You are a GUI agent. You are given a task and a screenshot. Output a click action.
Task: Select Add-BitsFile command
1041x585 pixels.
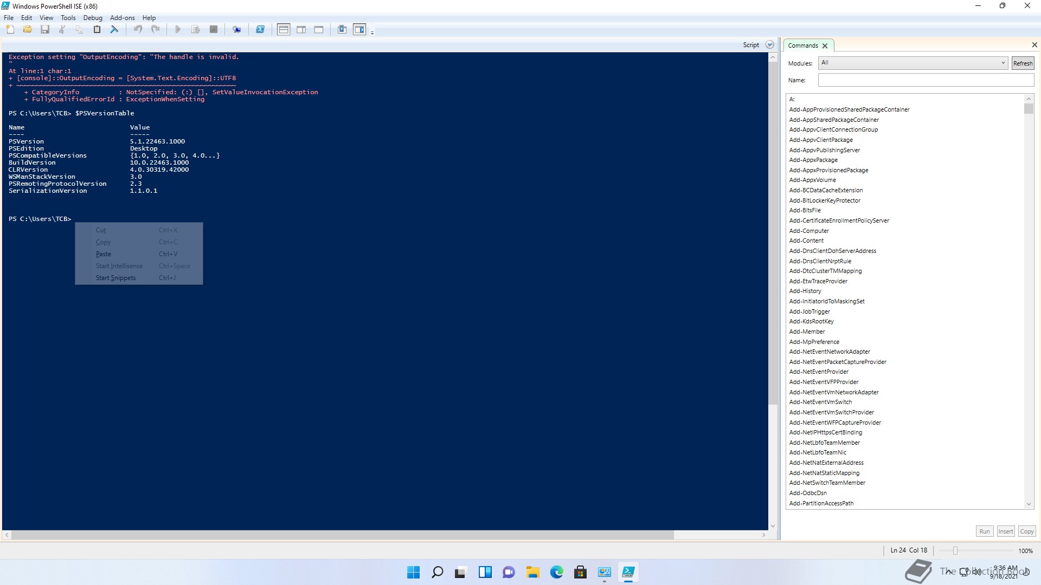pos(805,210)
